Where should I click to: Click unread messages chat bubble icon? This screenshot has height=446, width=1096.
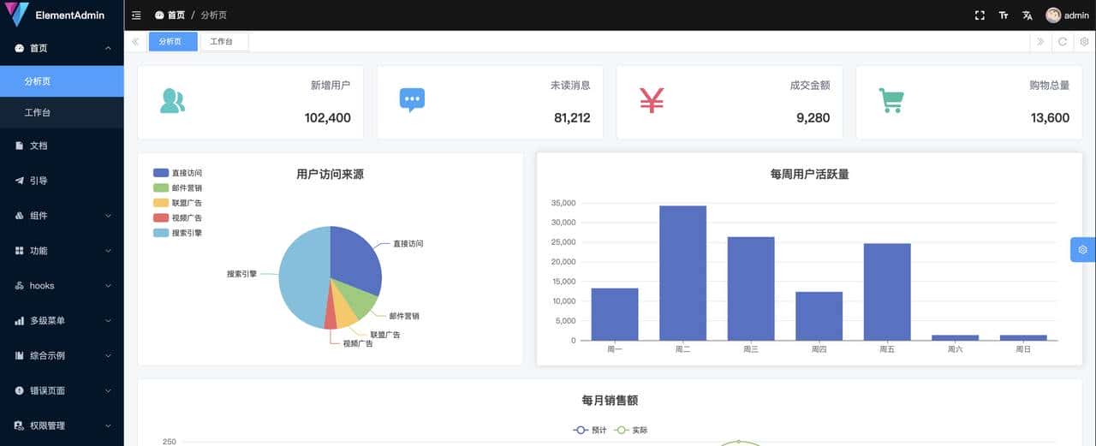click(412, 100)
